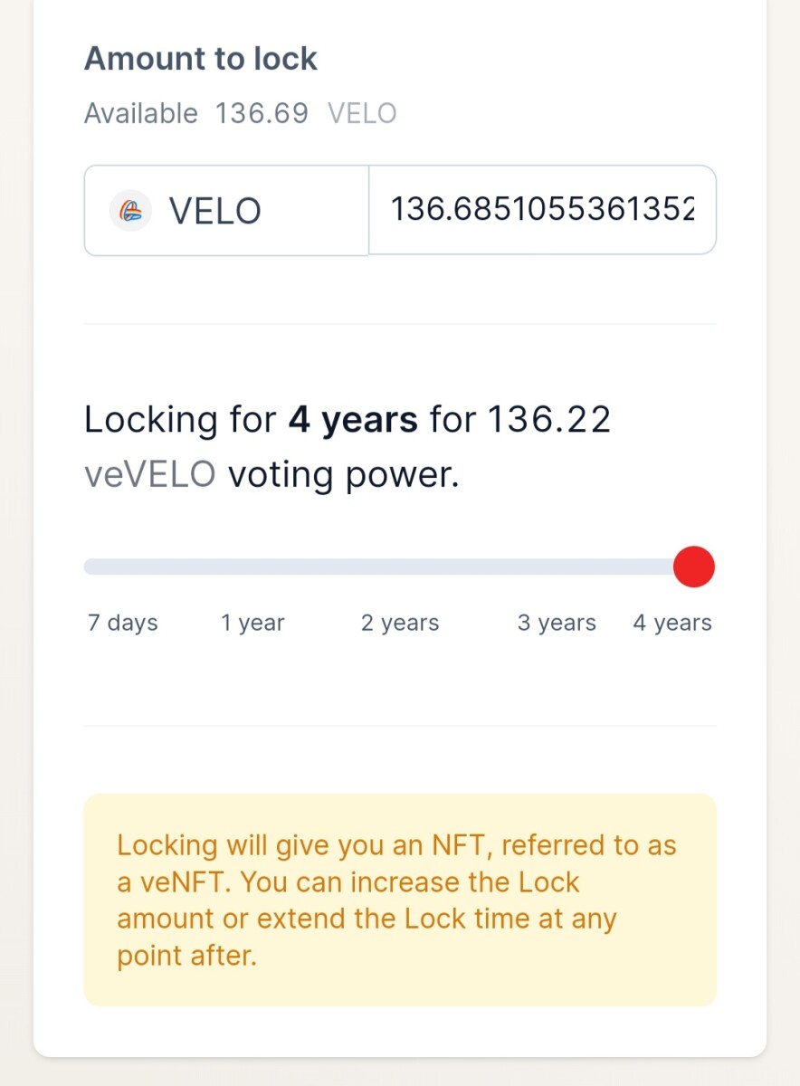Click slider track midpoint above 2 years

click(x=400, y=567)
